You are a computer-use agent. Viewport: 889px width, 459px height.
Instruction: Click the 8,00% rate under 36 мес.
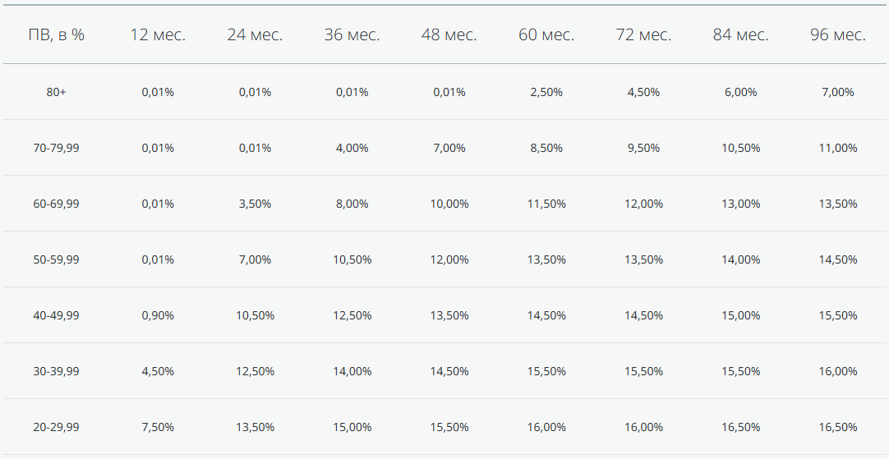(352, 204)
